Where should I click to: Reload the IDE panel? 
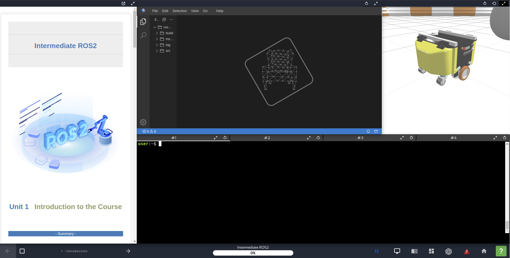tap(366, 3)
